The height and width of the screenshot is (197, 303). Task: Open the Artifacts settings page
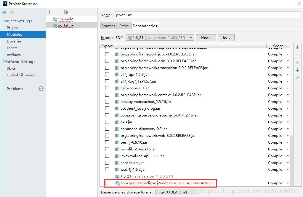point(14,55)
